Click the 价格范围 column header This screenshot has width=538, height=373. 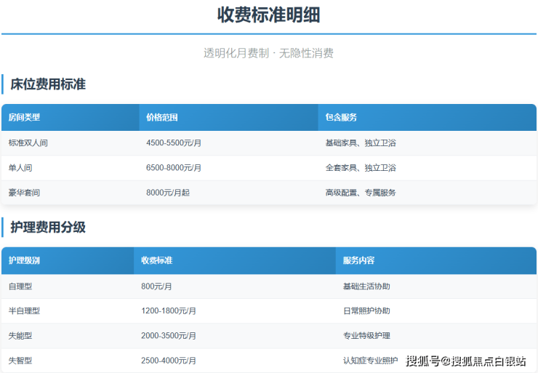(161, 117)
